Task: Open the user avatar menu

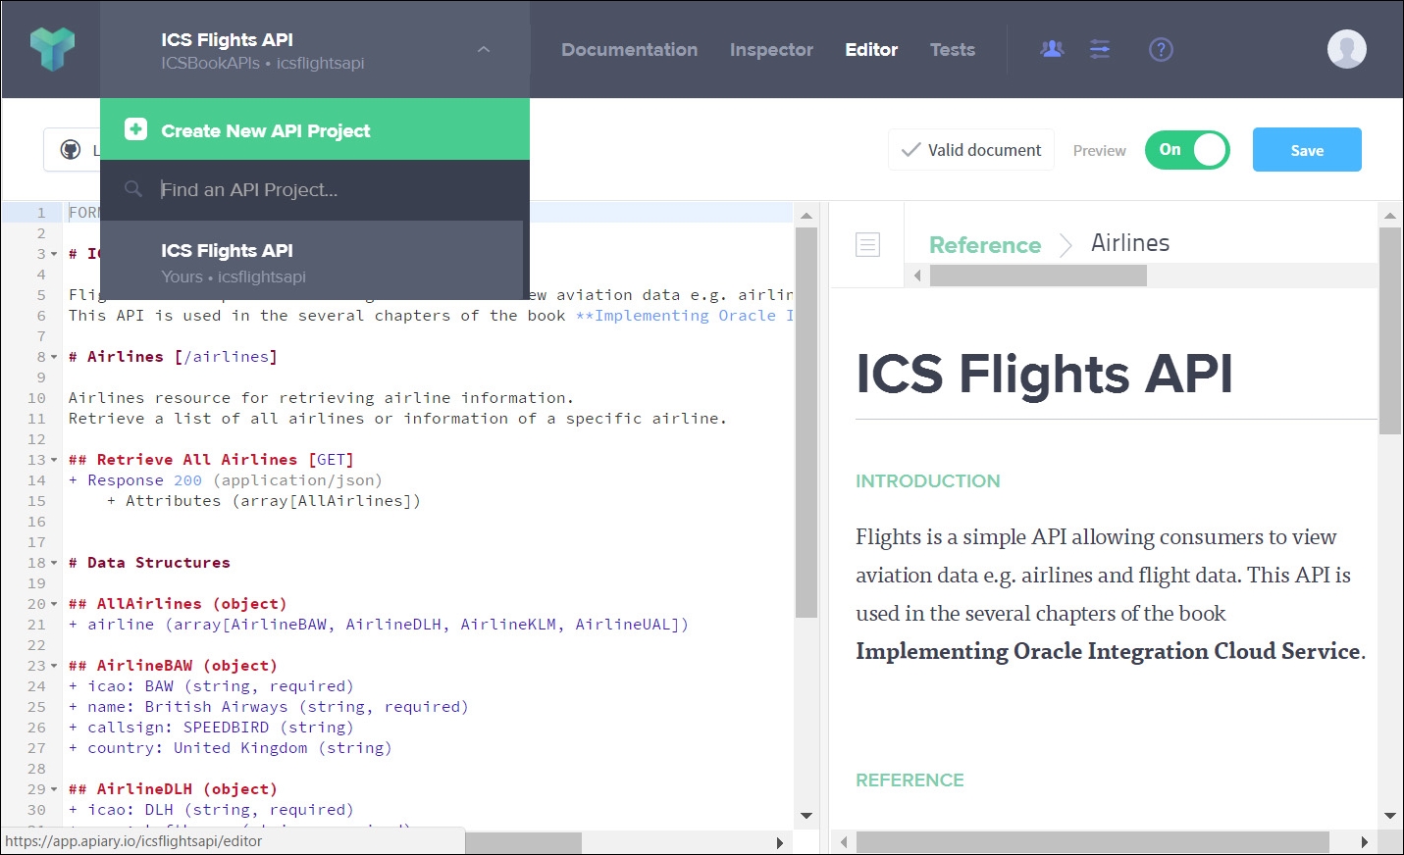Action: click(x=1346, y=49)
